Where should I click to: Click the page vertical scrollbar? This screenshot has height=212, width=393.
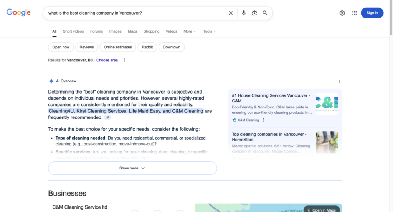point(391,18)
